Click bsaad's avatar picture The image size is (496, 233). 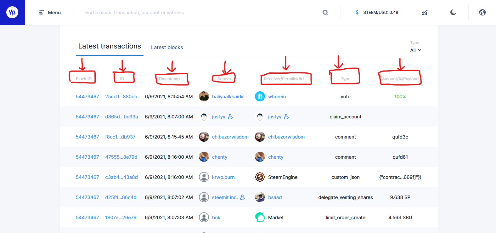click(260, 197)
